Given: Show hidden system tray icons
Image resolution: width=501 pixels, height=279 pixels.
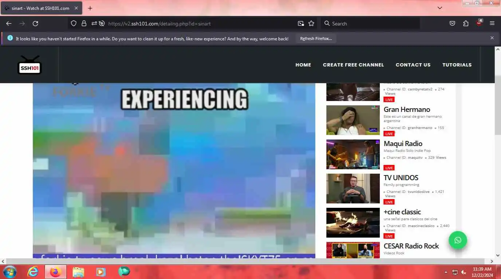Looking at the screenshot, I should tap(446, 272).
